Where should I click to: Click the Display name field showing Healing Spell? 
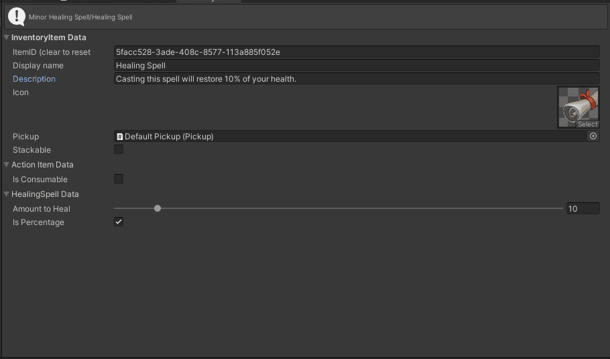pyautogui.click(x=355, y=66)
